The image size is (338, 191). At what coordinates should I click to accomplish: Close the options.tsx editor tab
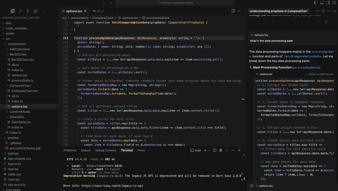85,11
